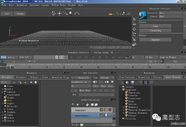The height and width of the screenshot is (127, 186).
Task: Open the 24 fps frame rate dropdown
Action: click(152, 57)
